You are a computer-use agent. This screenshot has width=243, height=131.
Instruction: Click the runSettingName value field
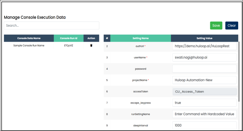(204, 114)
